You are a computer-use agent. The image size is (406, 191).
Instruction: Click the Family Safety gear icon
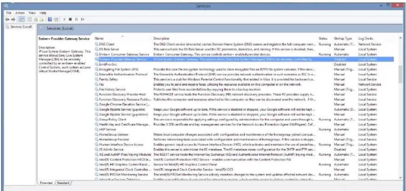pos(97,79)
